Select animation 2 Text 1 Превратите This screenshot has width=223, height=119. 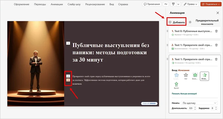coord(195,47)
